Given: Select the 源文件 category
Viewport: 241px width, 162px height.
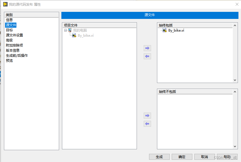Looking at the screenshot, I should click(x=11, y=25).
